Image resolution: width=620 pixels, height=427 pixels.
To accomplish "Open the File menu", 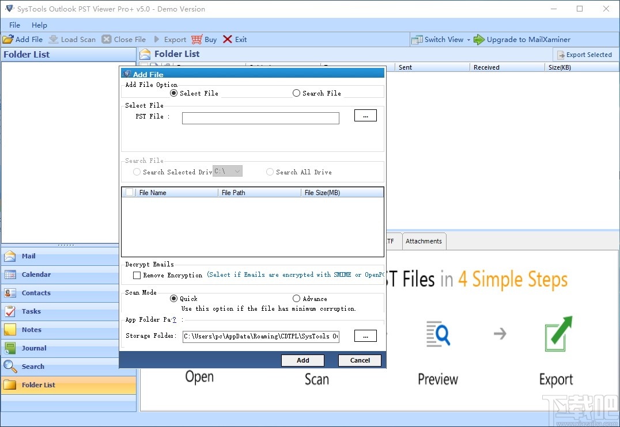I will pyautogui.click(x=14, y=25).
